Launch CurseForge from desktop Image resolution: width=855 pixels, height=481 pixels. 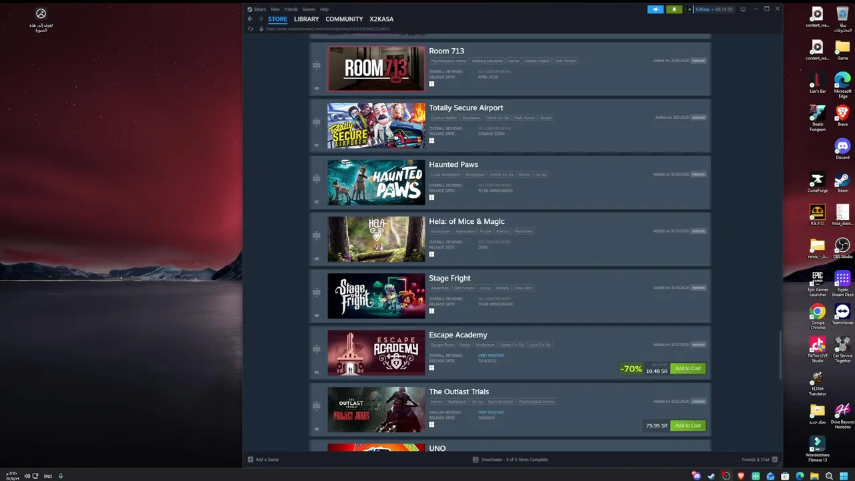click(817, 182)
